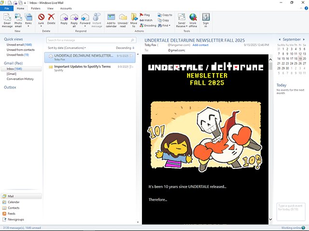Click Send/Receive
This screenshot has height=231, width=309.
[x=182, y=20]
